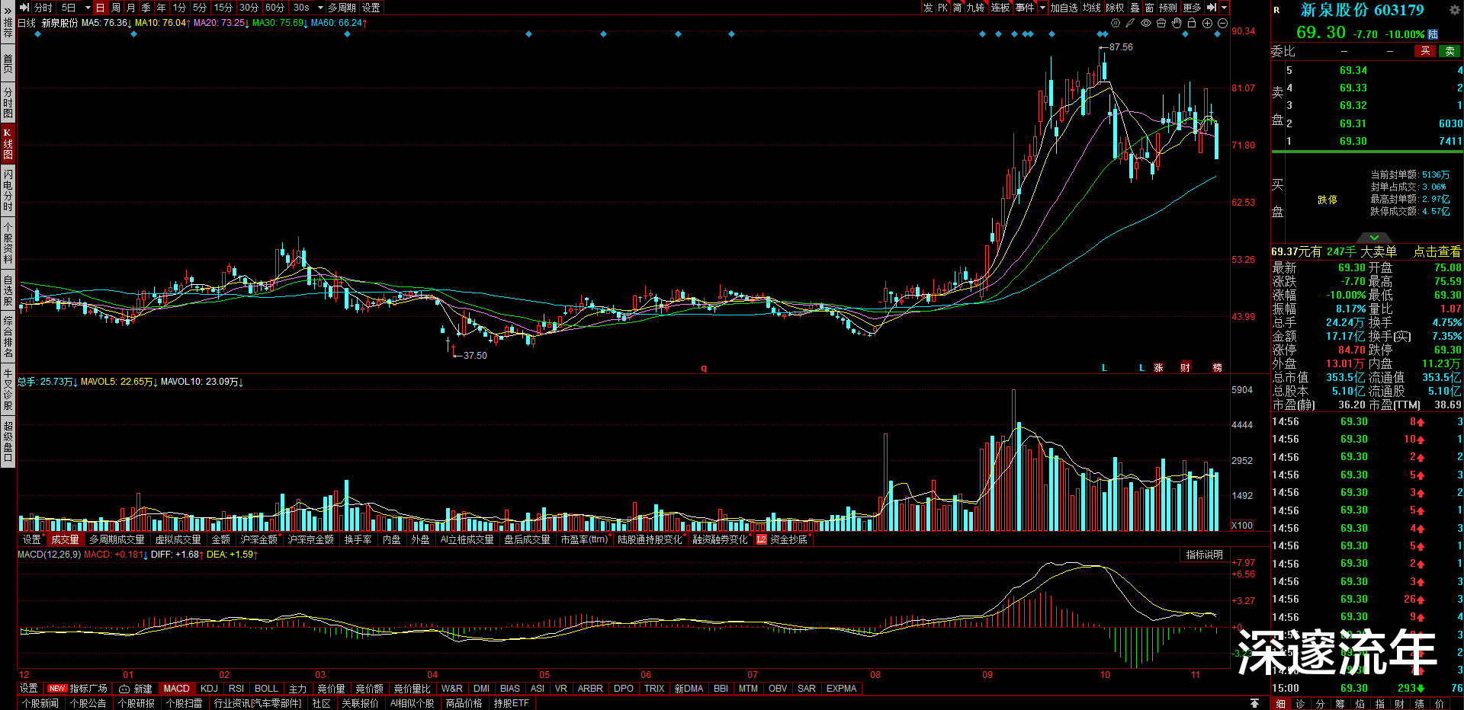Open the 事件 dropdown arrow
The width and height of the screenshot is (1464, 710).
point(1042,8)
